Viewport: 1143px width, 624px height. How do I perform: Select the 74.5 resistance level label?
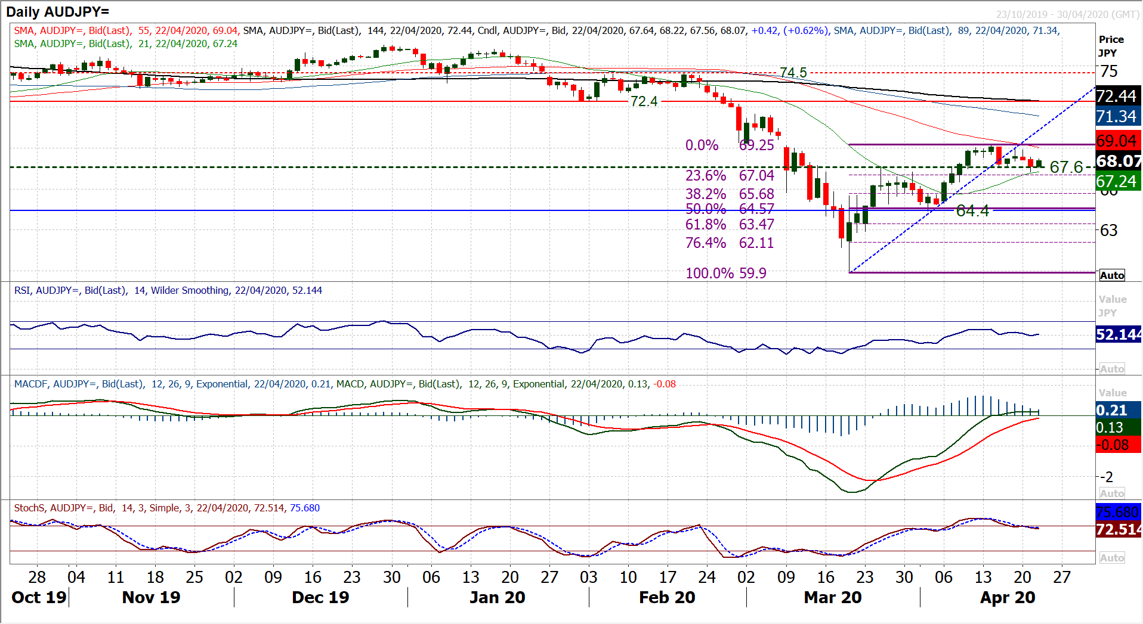point(793,73)
